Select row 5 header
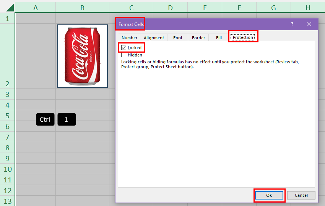The image size is (325, 206). point(8,116)
